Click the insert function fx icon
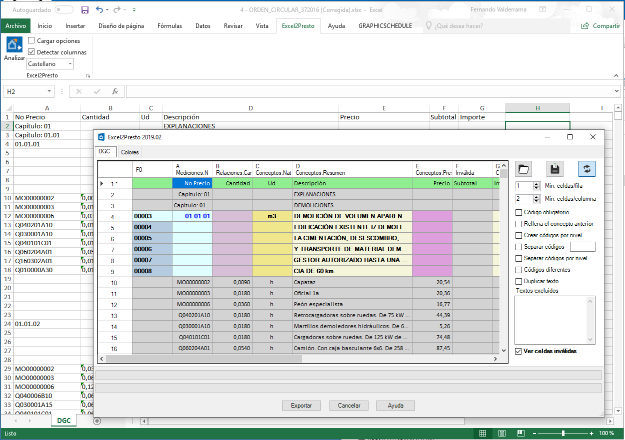Screen dimensions: 625x440 pos(115,91)
